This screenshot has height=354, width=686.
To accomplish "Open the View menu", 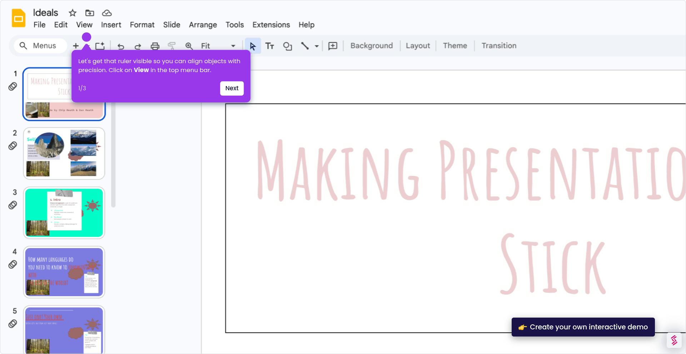I will click(84, 25).
